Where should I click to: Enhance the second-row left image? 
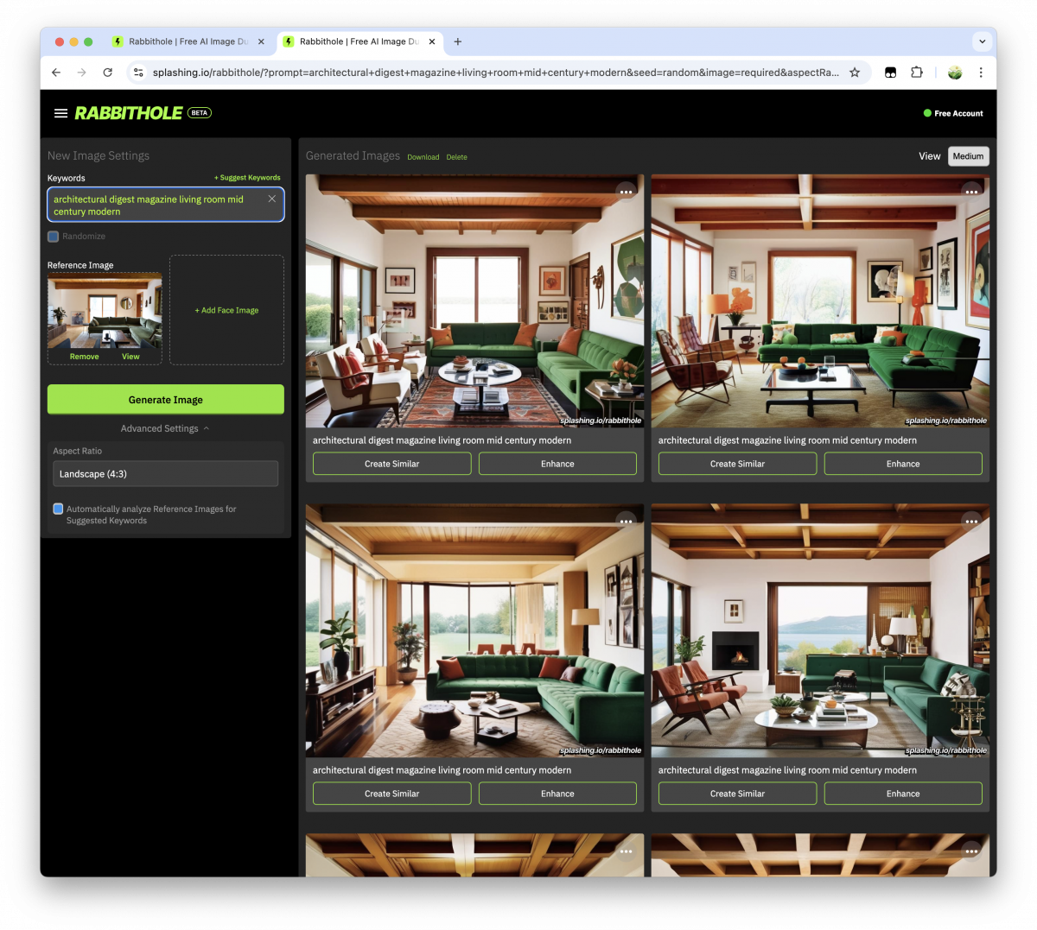point(557,794)
